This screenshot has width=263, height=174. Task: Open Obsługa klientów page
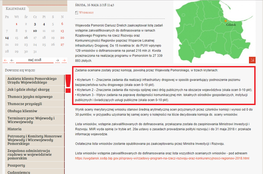coord(35,111)
